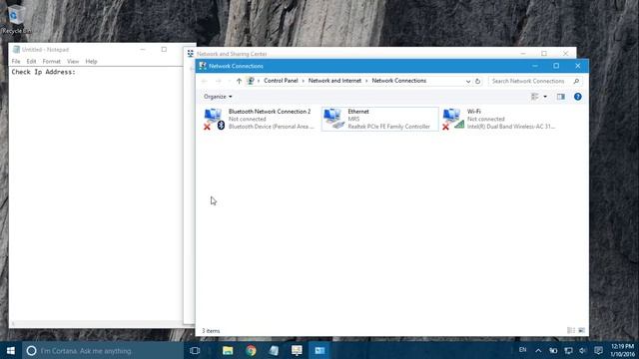Open Notepad Format menu
This screenshot has width=639, height=359.
click(x=51, y=62)
